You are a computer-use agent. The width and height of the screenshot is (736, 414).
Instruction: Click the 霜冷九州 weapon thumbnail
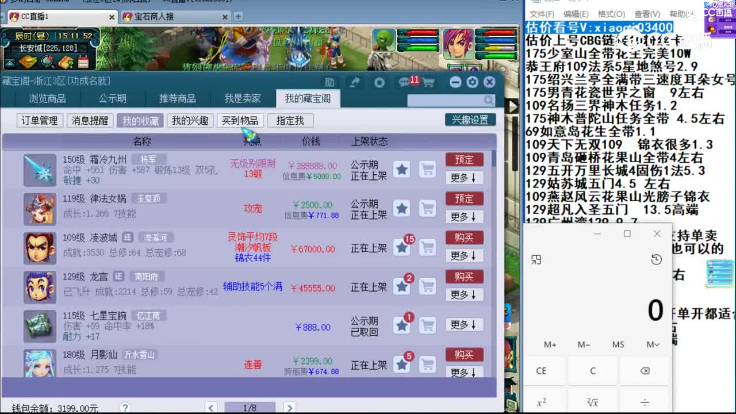[40, 170]
